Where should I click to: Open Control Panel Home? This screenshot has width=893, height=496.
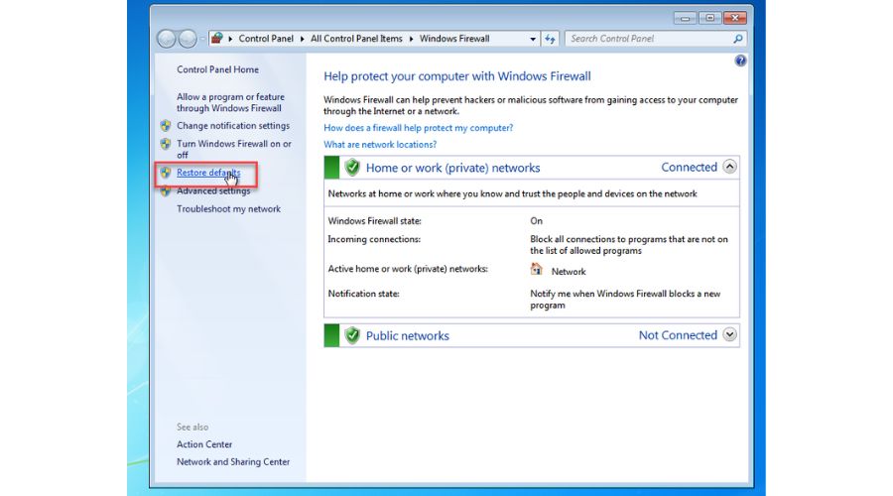tap(217, 69)
